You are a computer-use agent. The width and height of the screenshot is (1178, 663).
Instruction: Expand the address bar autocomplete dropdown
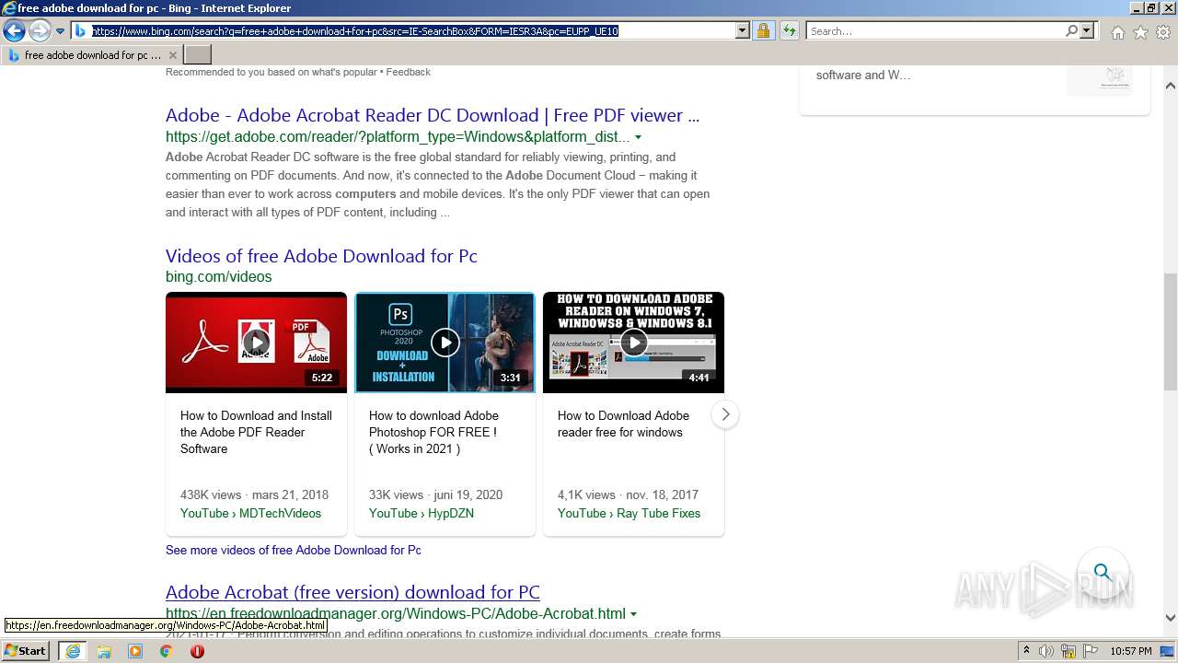(743, 31)
